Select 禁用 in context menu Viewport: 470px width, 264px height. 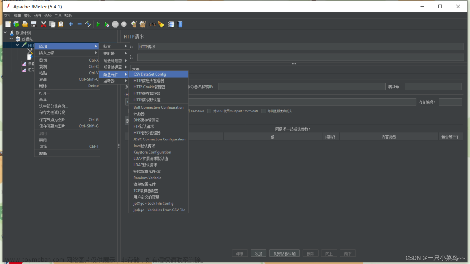[x=67, y=140]
